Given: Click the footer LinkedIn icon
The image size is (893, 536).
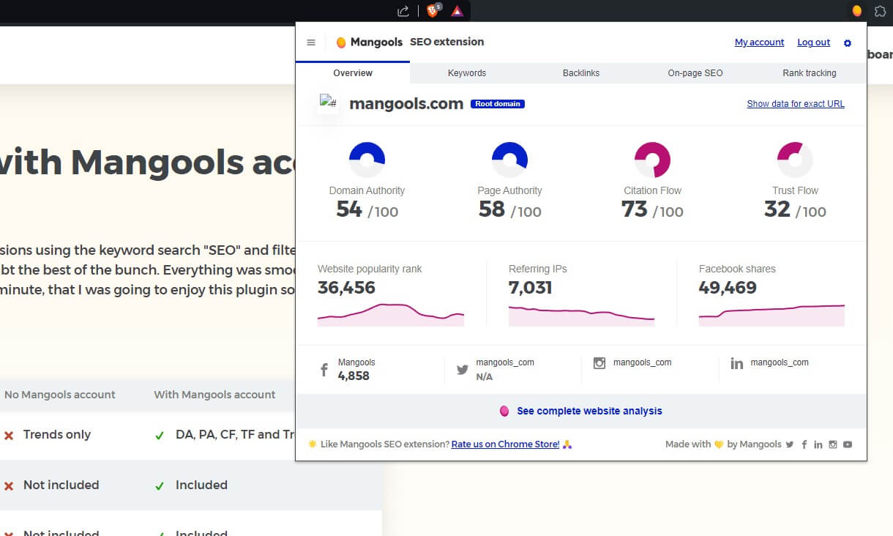Looking at the screenshot, I should coord(818,444).
